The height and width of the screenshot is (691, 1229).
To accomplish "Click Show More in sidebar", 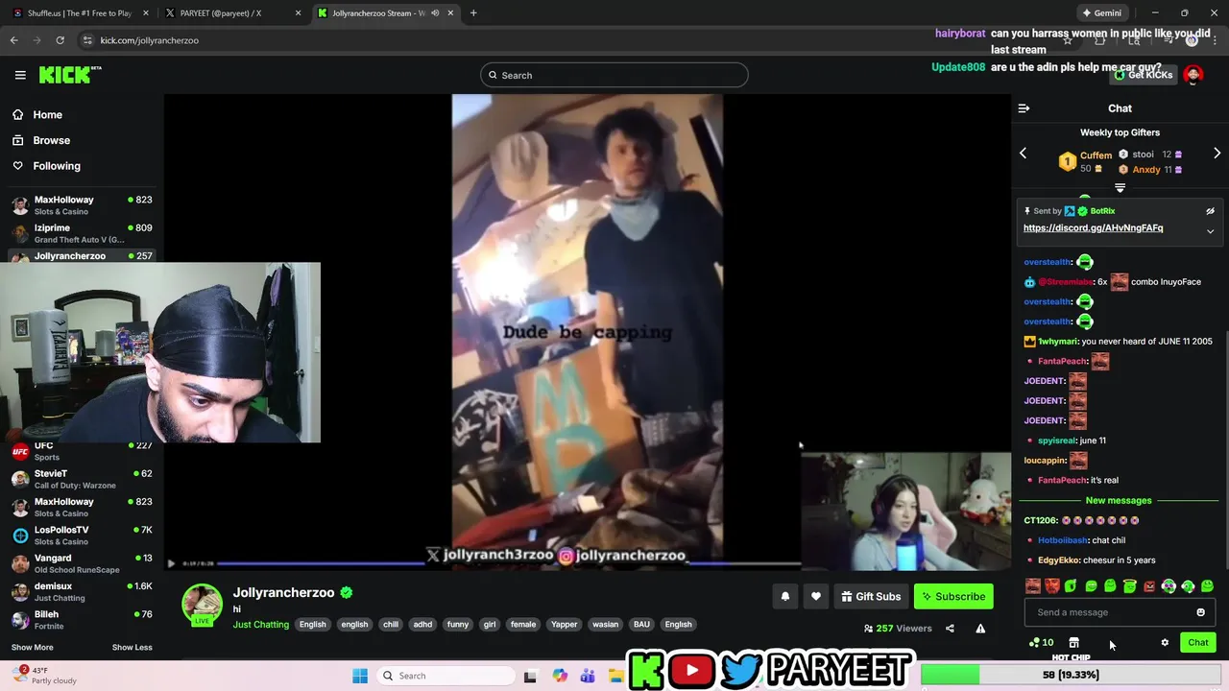I will pyautogui.click(x=32, y=647).
